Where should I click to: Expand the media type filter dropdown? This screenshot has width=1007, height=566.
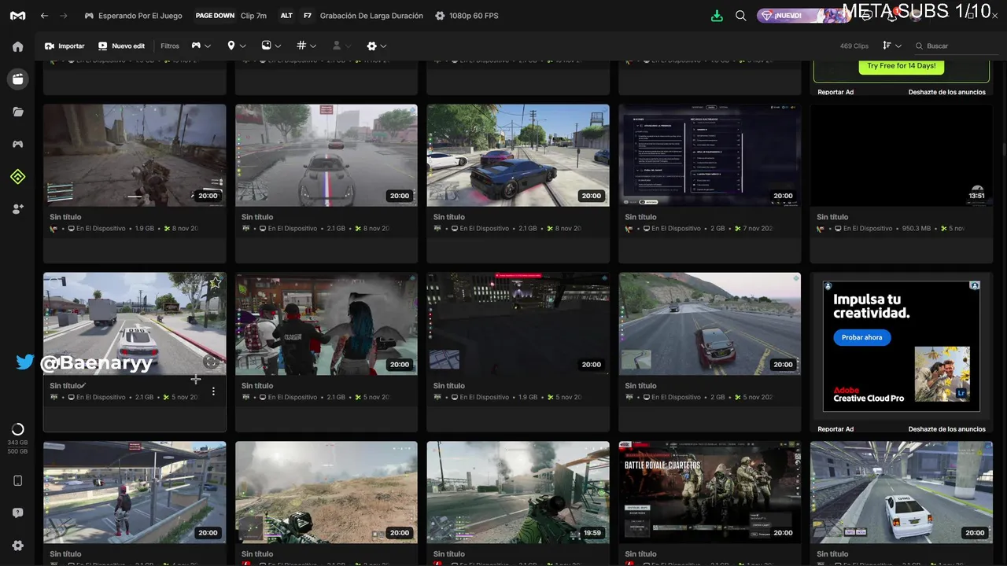click(271, 46)
